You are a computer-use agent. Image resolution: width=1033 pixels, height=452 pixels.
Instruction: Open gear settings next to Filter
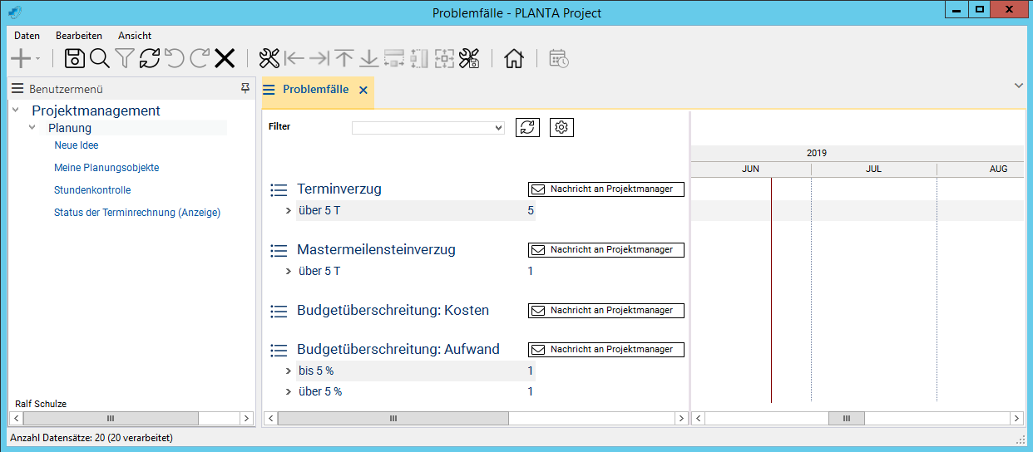coord(561,127)
